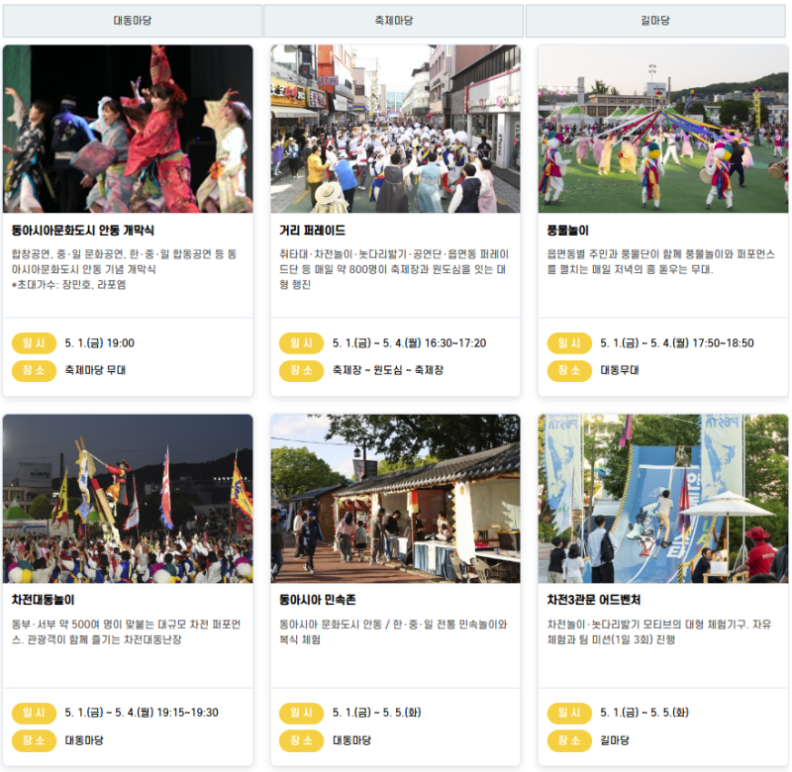Open the 차전3관문 어드벤처 title
792x772 pixels.
tap(594, 601)
